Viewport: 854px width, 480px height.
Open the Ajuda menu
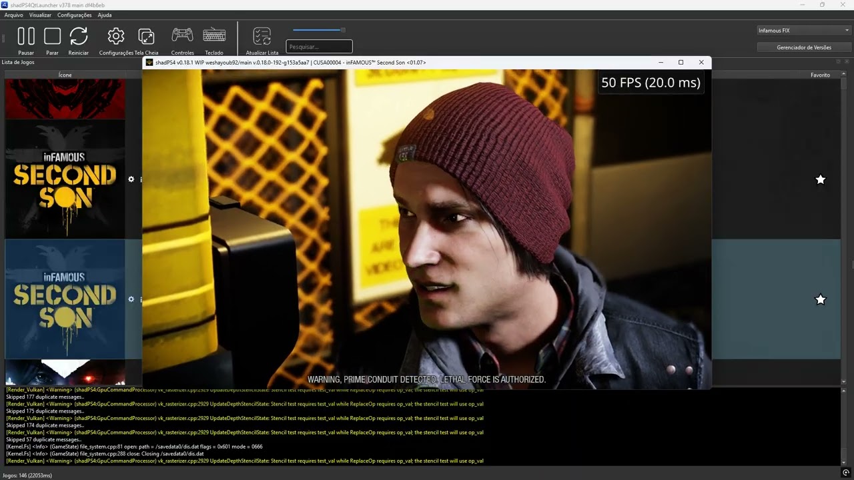[105, 15]
